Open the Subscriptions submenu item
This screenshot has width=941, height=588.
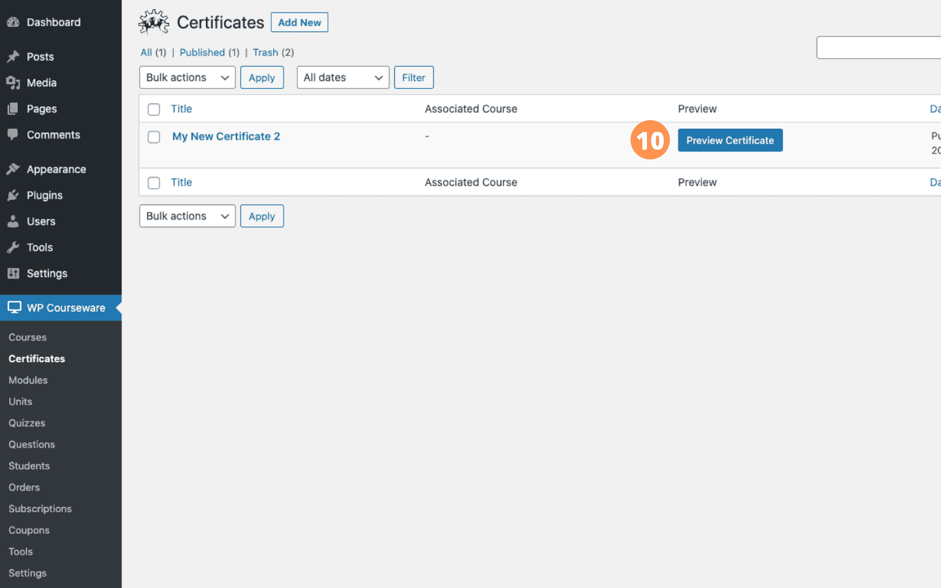point(40,509)
